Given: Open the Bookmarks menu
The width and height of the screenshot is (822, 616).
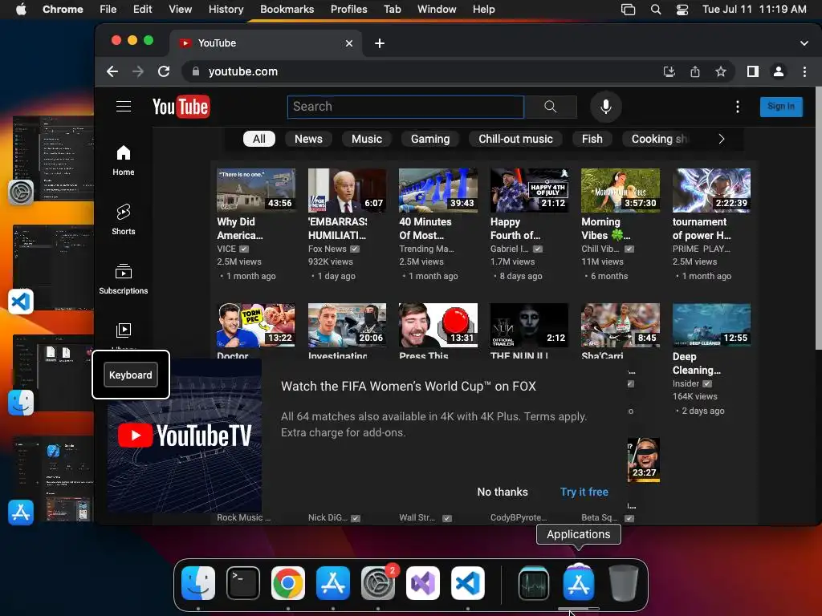Looking at the screenshot, I should tap(287, 10).
